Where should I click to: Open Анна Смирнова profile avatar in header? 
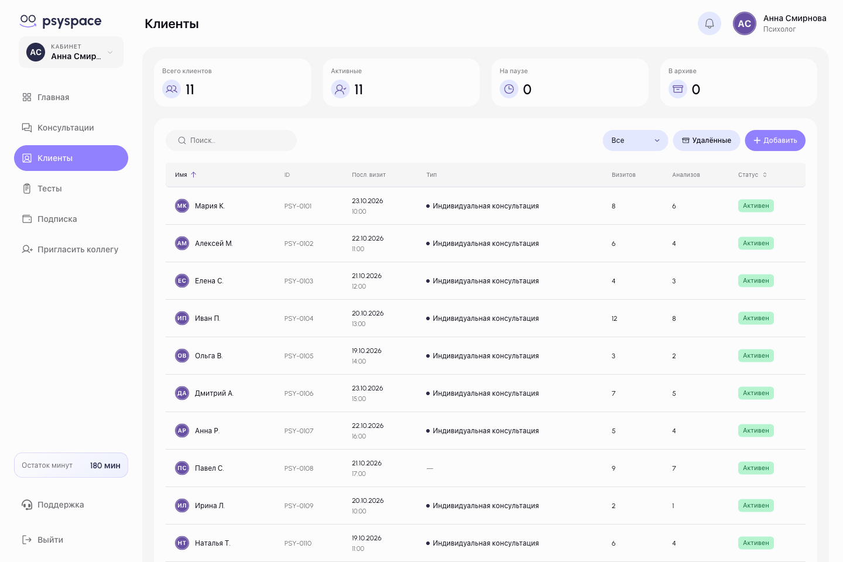[x=745, y=23]
